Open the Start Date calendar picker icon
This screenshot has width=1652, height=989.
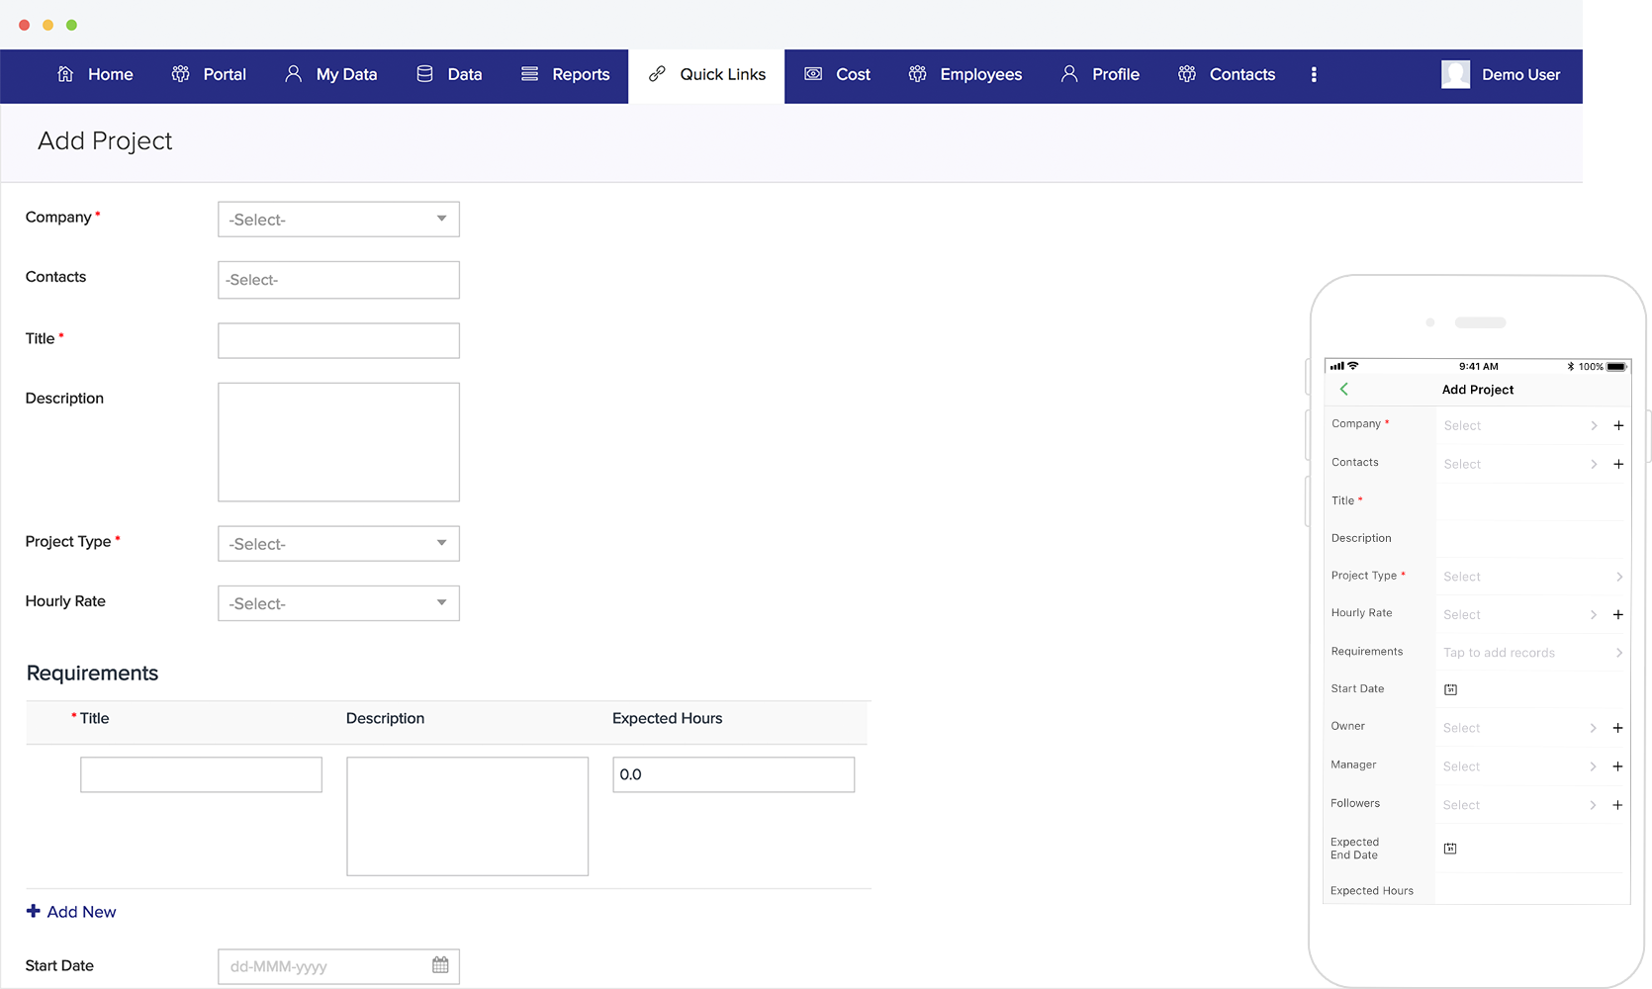click(x=440, y=965)
